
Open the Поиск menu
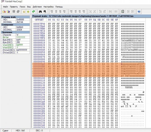(22, 7)
